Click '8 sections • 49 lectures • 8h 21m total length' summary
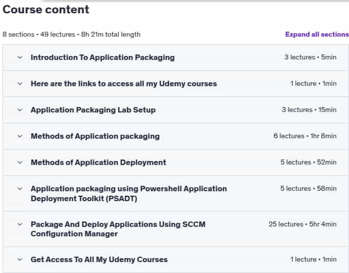349x273 pixels. pyautogui.click(x=71, y=35)
